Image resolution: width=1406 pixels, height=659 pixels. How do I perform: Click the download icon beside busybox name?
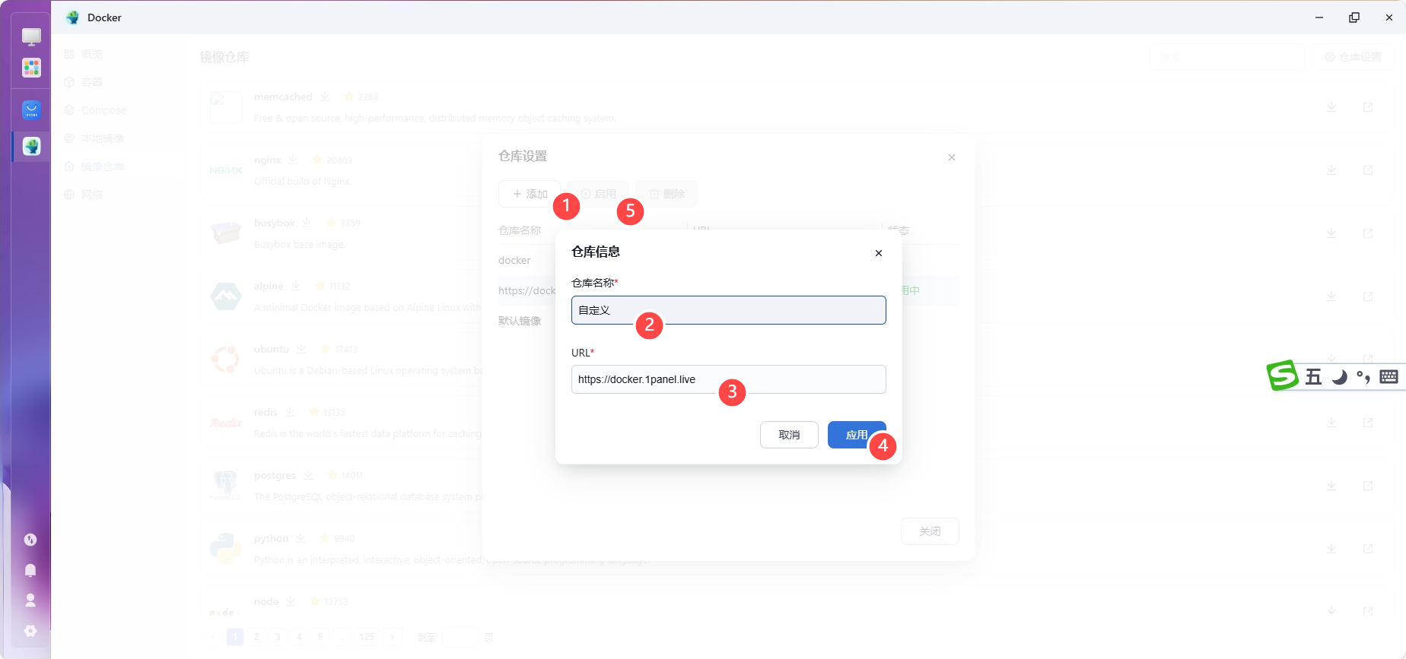click(307, 223)
